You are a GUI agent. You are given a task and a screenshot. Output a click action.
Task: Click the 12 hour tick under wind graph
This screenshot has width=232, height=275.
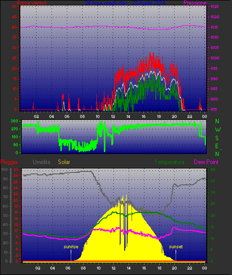point(113,116)
